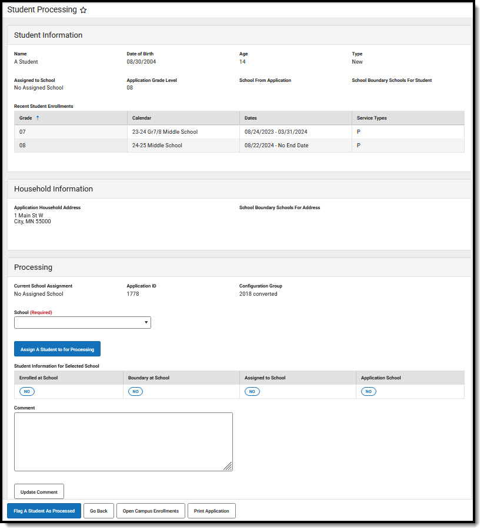Open service type P for grade 07 enrollment
Screen dimensions: 484x532
pos(358,131)
